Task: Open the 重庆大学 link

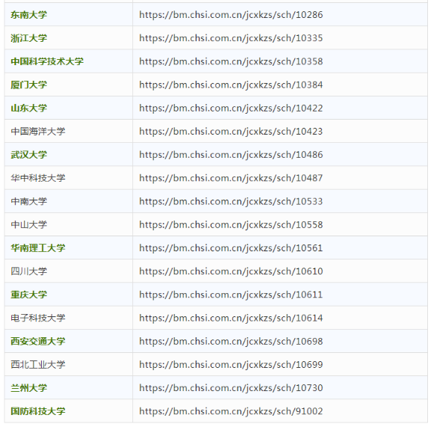Action: tap(29, 295)
